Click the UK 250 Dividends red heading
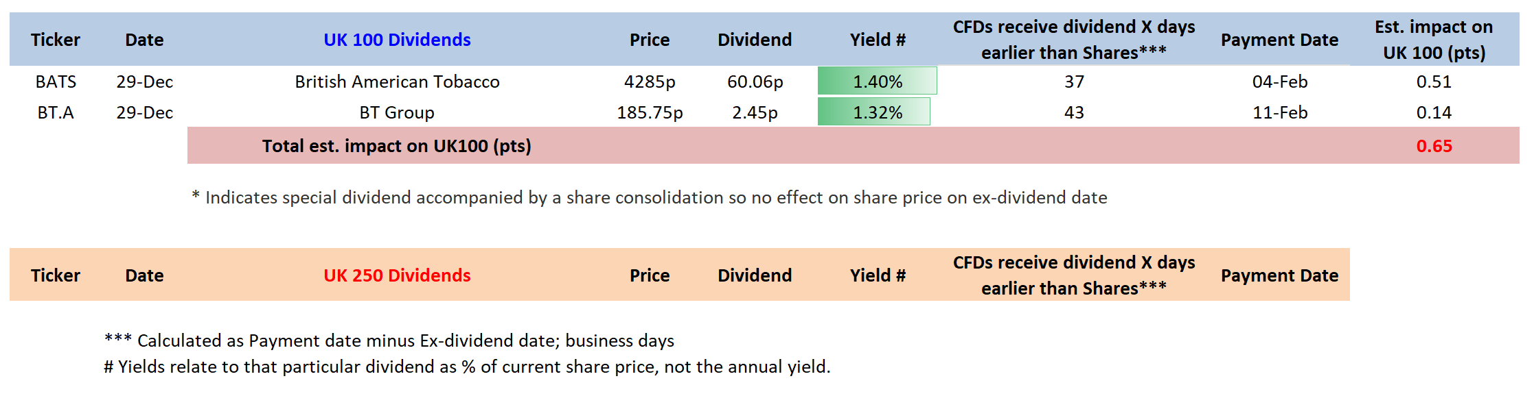The width and height of the screenshot is (1534, 396). pyautogui.click(x=397, y=275)
